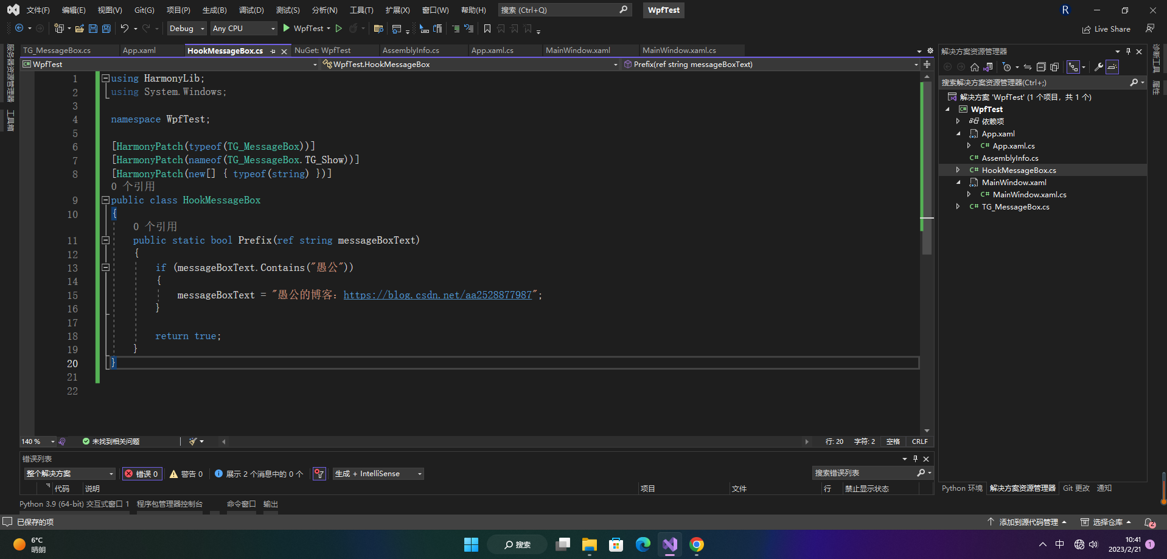Open the csdn blog link in code
Image resolution: width=1167 pixels, height=559 pixels.
[437, 295]
